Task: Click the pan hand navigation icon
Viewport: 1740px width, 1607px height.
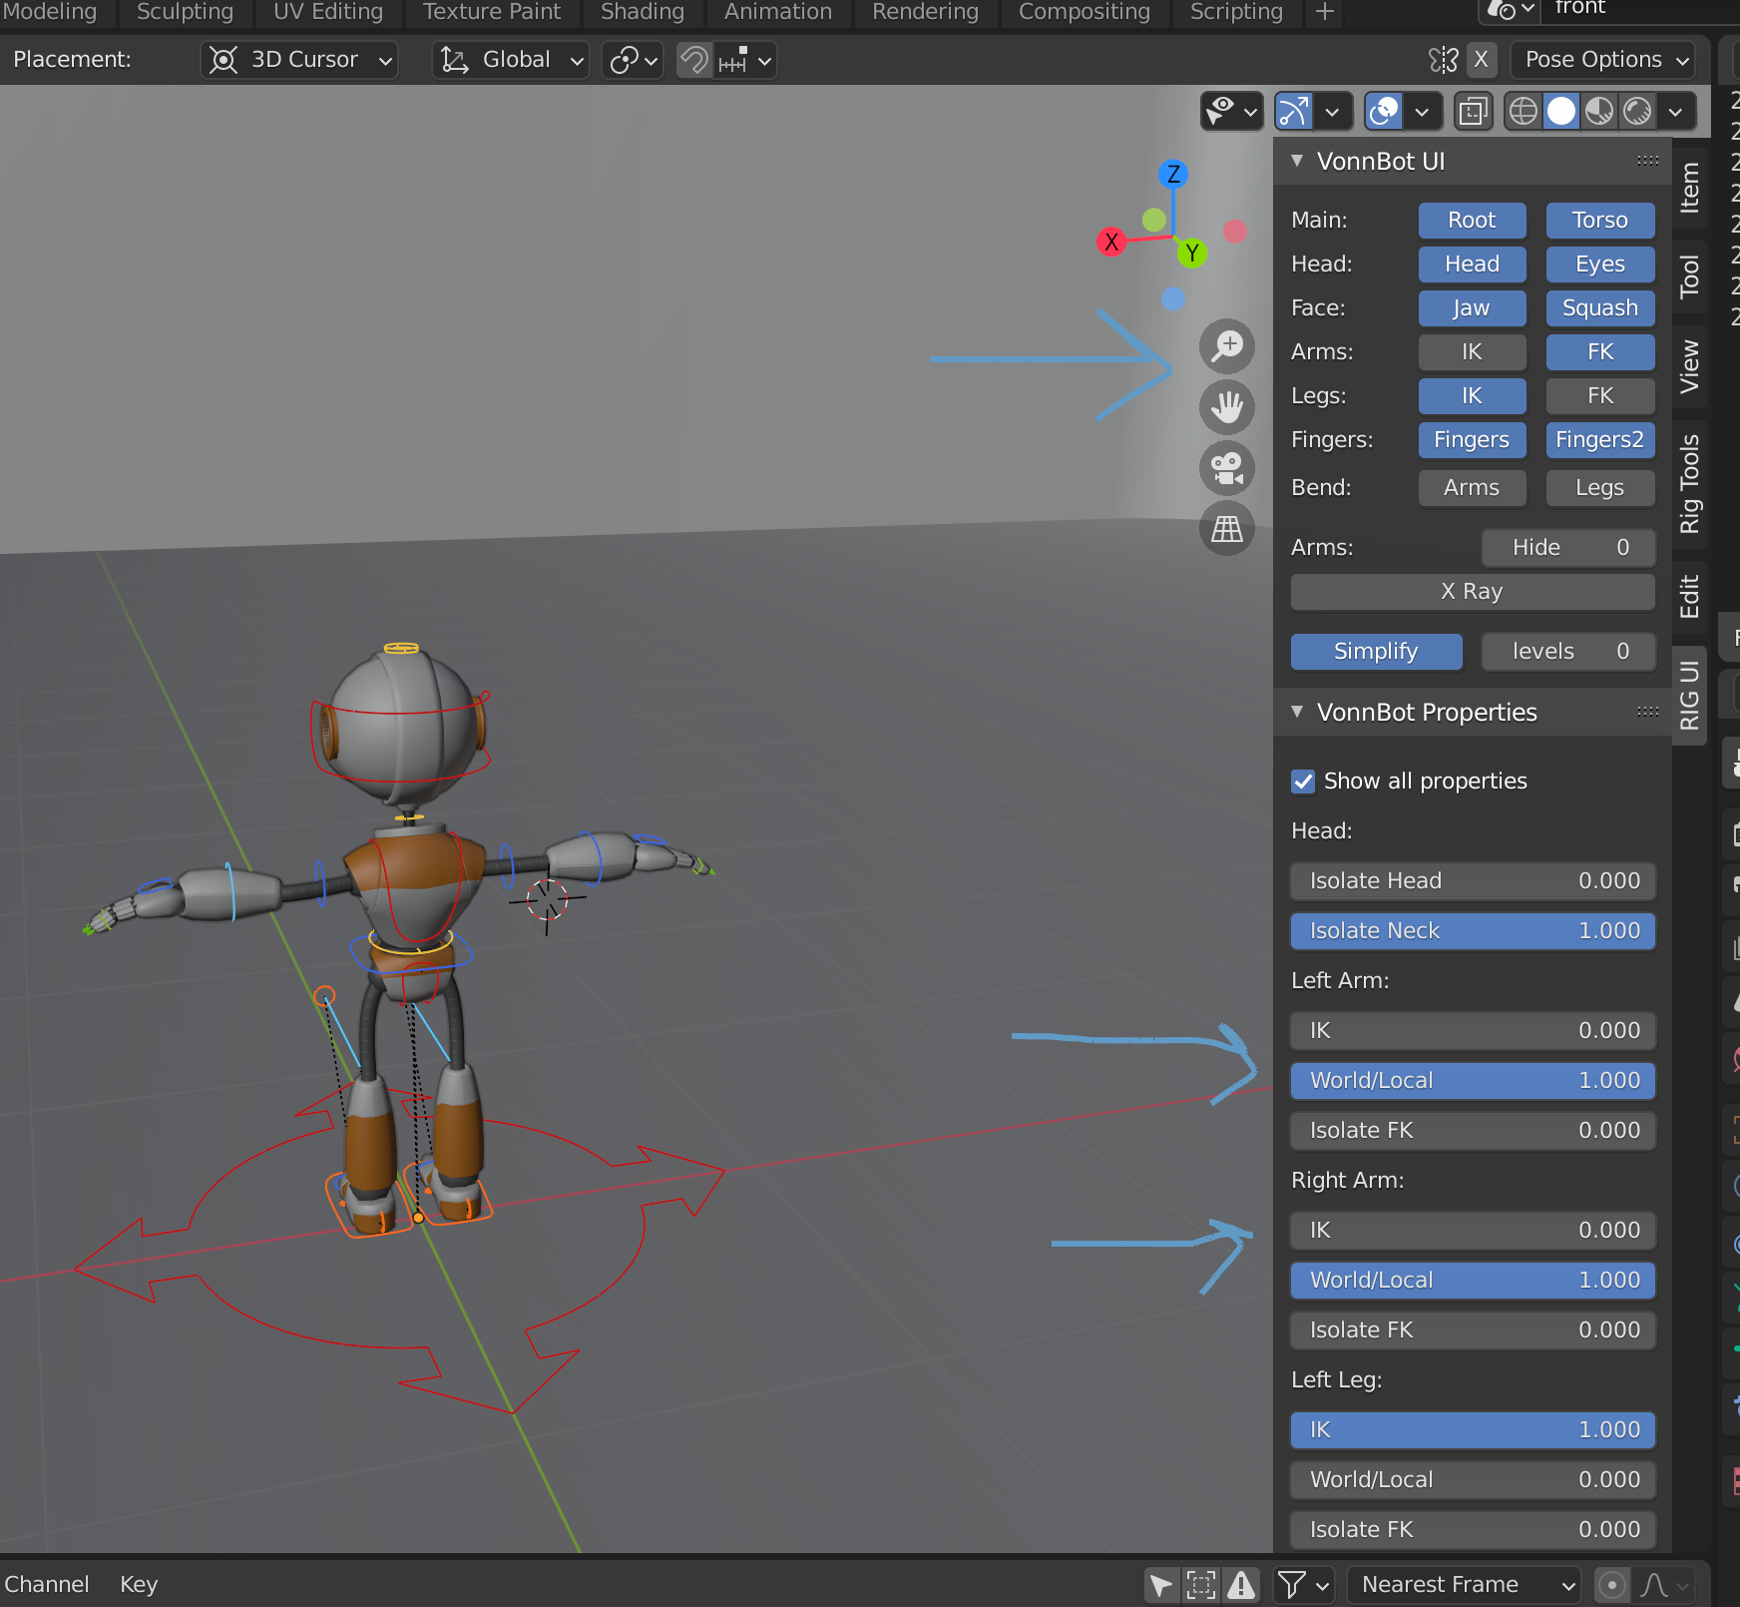Action: tap(1227, 408)
